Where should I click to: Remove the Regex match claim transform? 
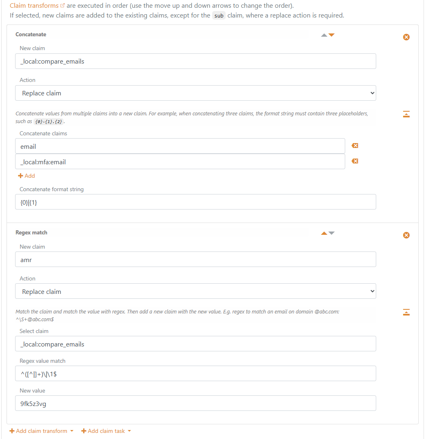point(406,235)
